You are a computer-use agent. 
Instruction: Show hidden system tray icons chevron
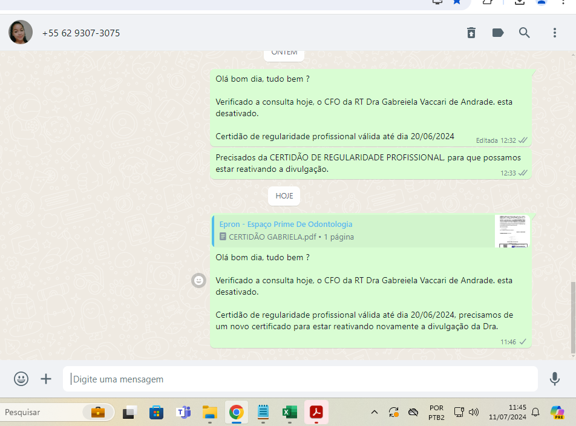point(375,412)
